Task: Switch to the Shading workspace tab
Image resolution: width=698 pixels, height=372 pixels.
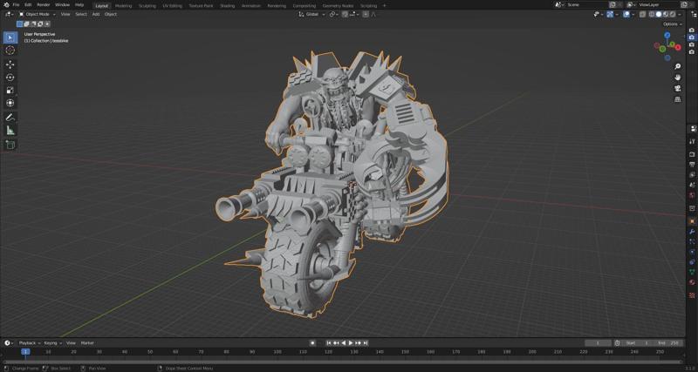Action: pyautogui.click(x=228, y=6)
